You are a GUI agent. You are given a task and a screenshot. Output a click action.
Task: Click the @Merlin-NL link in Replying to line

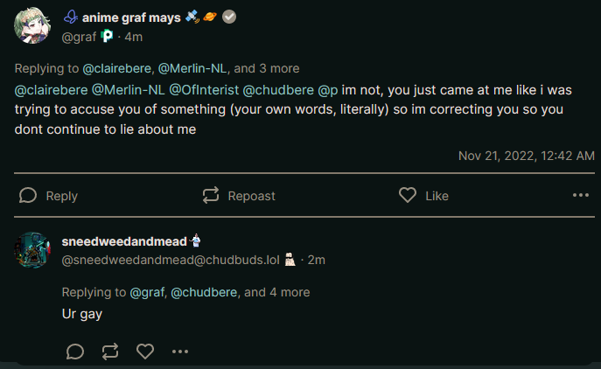click(x=192, y=68)
